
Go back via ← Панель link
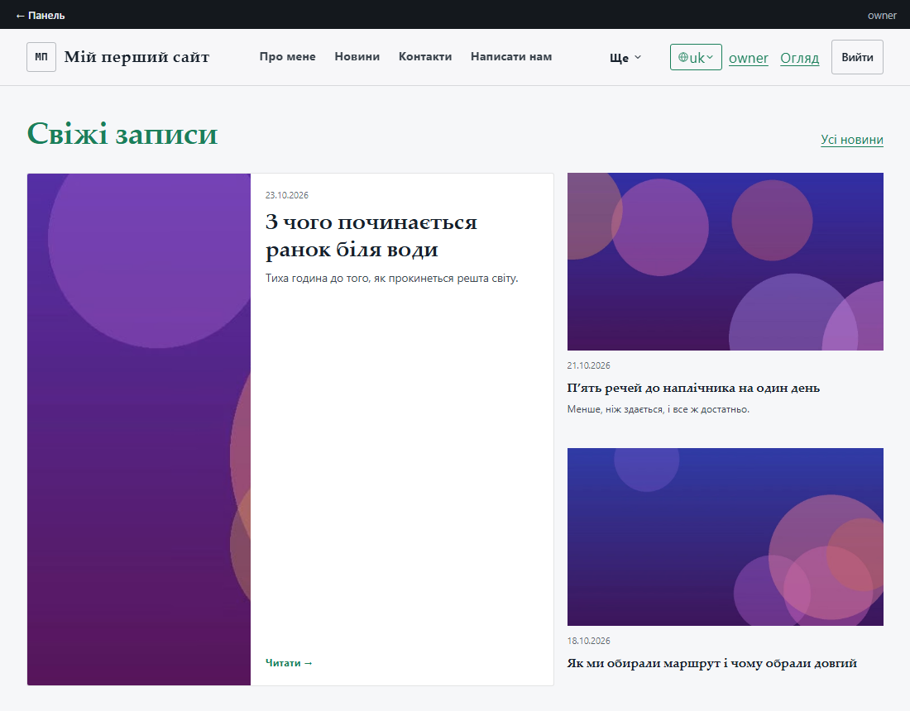point(40,16)
